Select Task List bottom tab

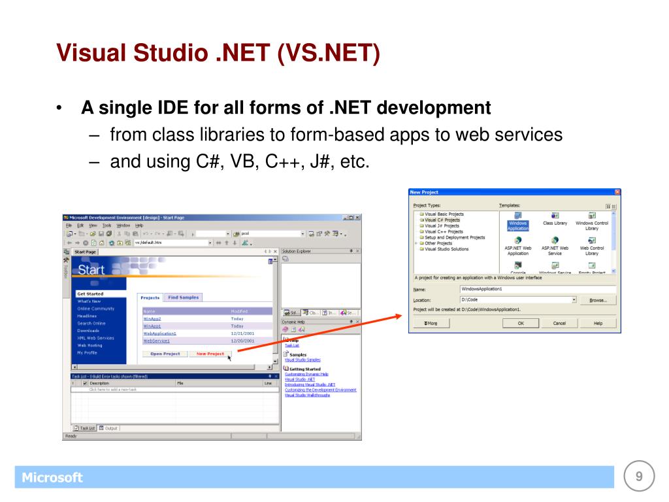tap(84, 428)
